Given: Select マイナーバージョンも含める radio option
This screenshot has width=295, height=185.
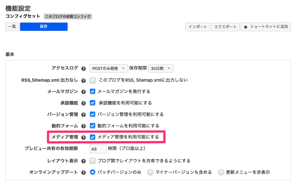Looking at the screenshot, I should point(150,172).
